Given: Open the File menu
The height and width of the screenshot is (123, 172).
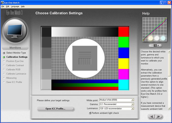Looking at the screenshot, I should (x=3, y=7).
